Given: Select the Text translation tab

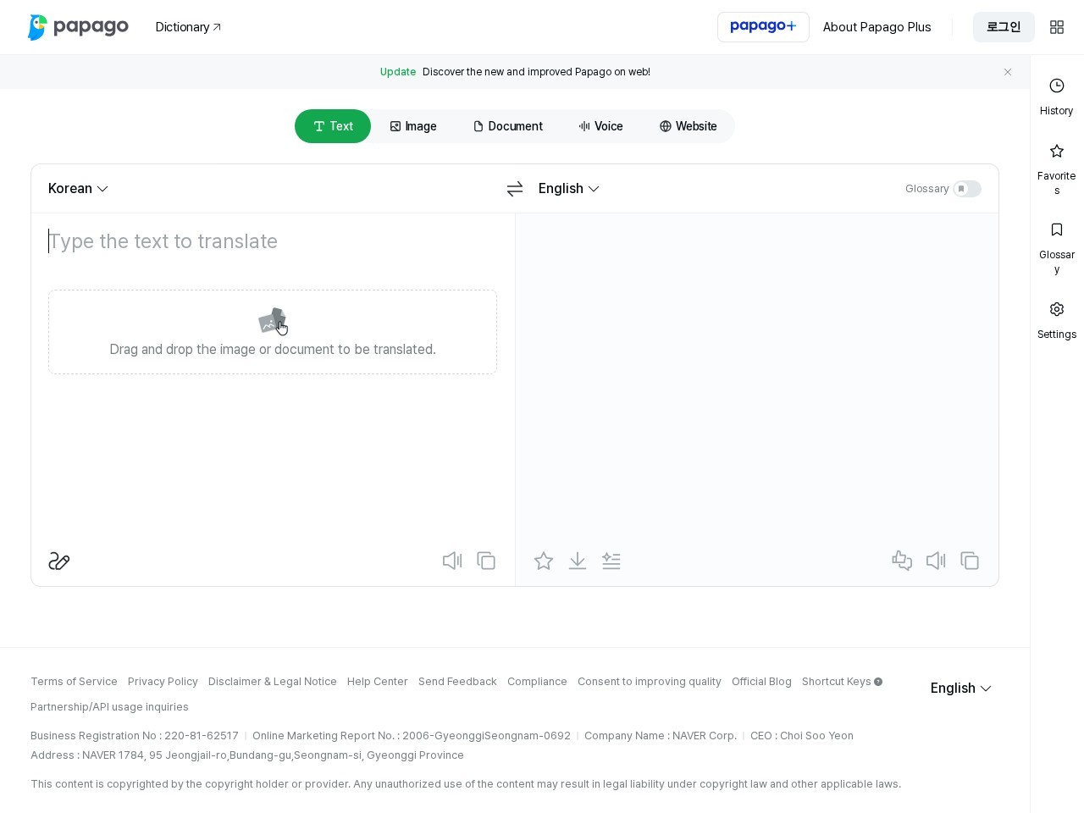Looking at the screenshot, I should click(x=333, y=126).
